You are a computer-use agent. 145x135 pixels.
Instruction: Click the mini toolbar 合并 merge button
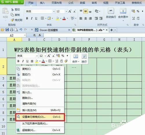point(76,59)
